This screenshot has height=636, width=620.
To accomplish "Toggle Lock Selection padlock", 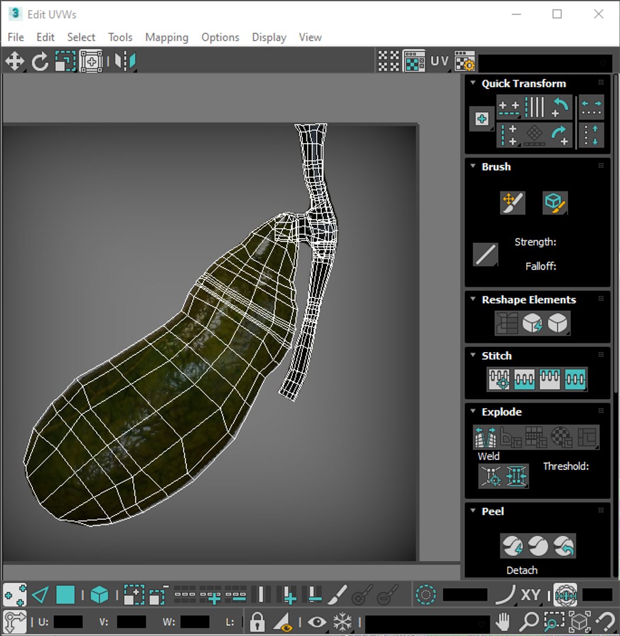I will click(x=257, y=621).
